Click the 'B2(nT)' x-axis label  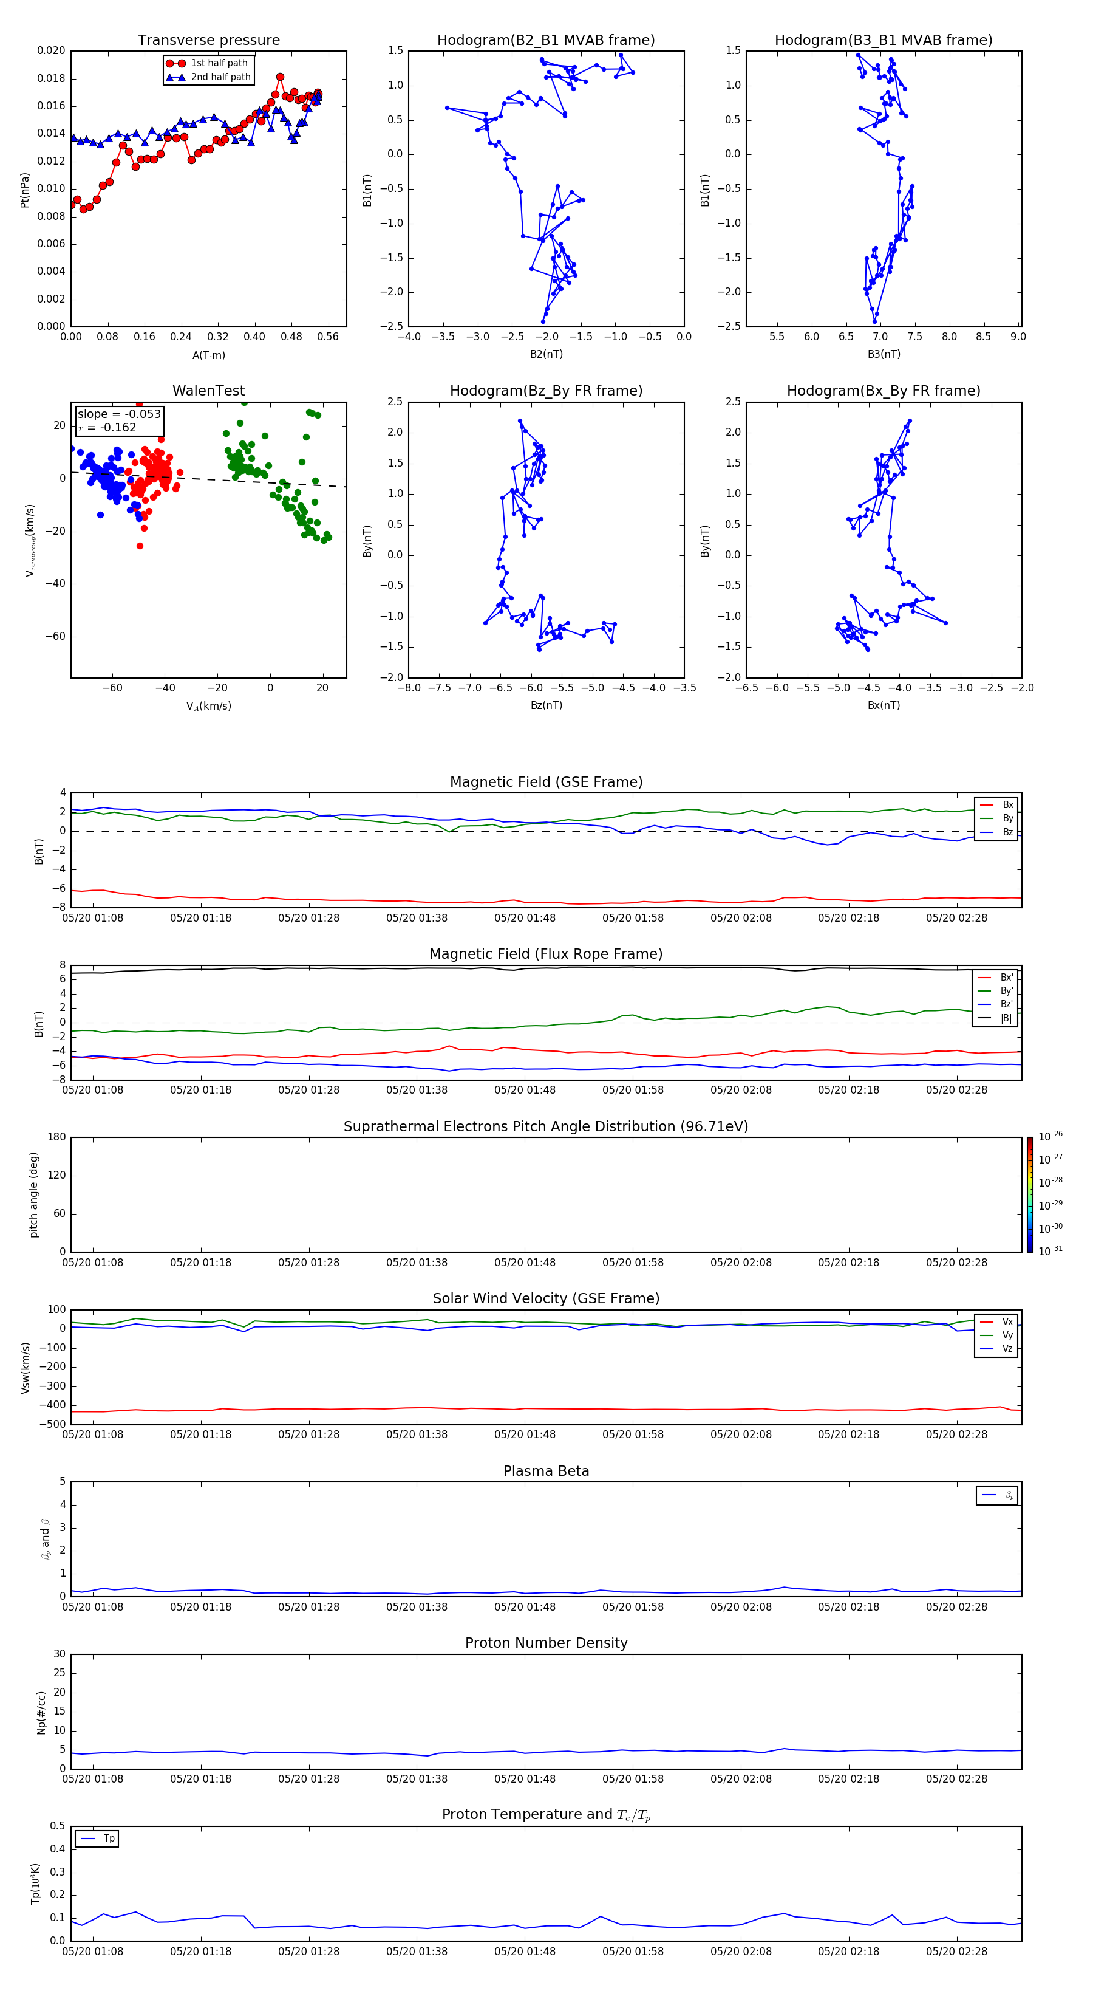(546, 354)
